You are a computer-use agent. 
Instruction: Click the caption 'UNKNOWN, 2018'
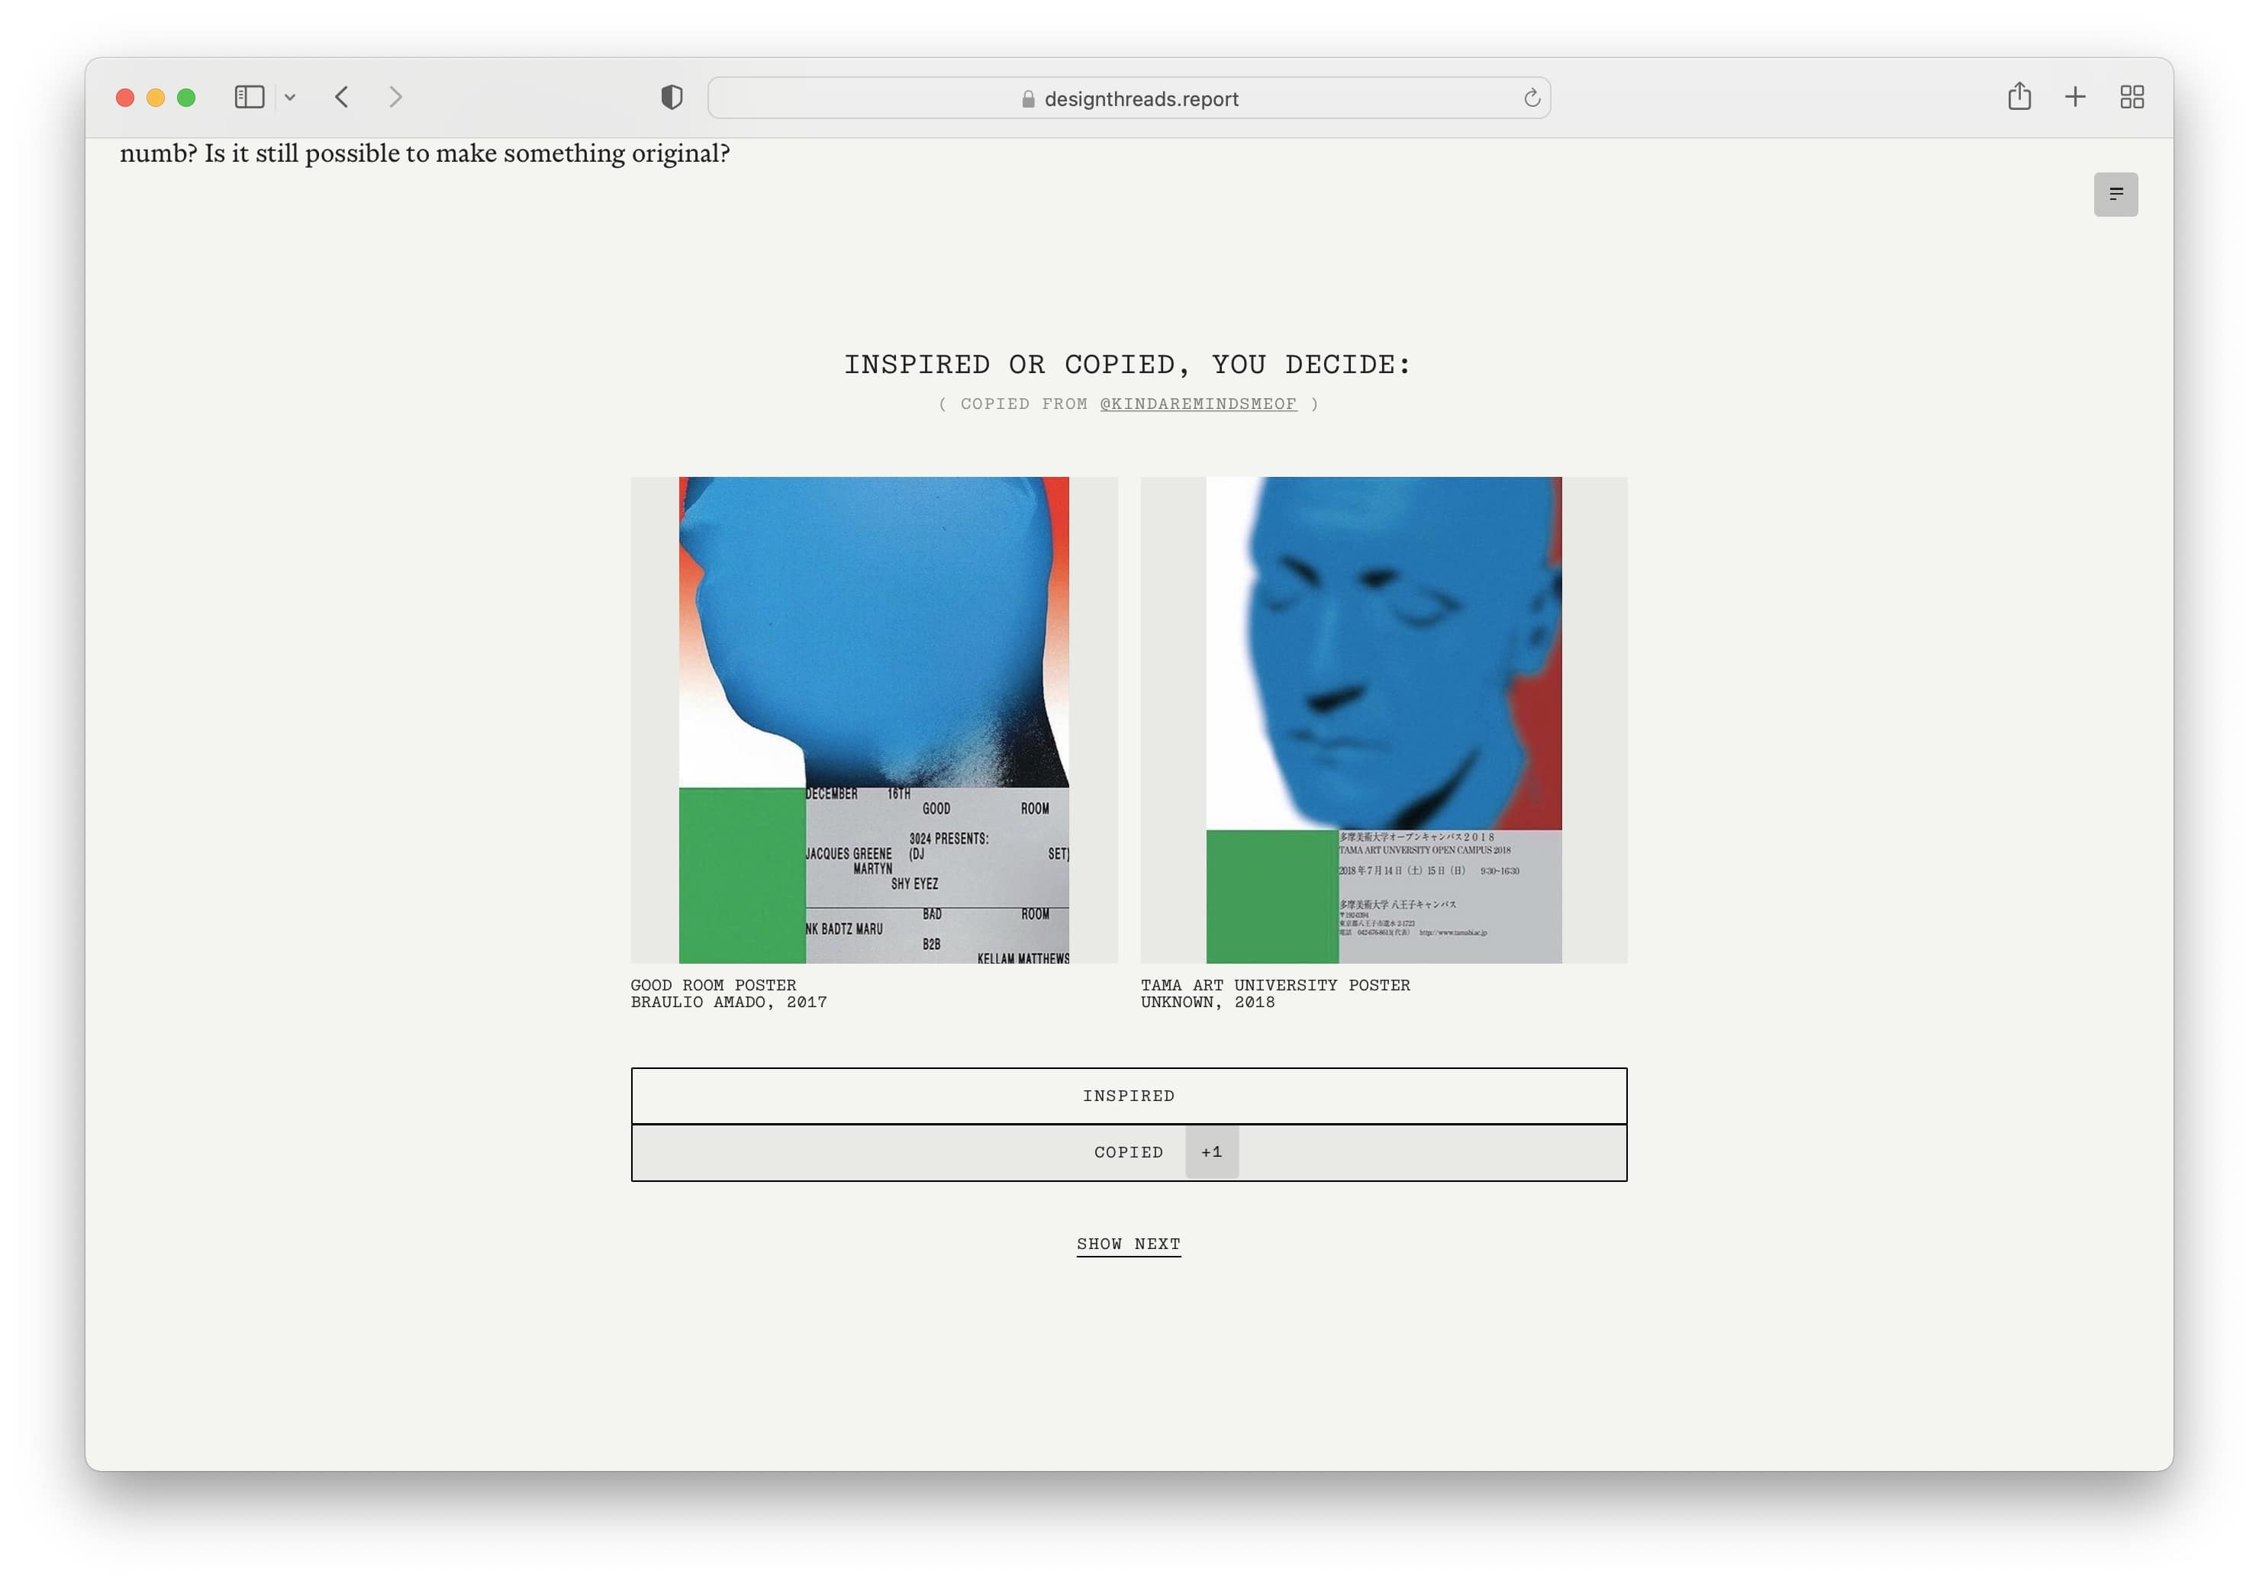click(1207, 1003)
